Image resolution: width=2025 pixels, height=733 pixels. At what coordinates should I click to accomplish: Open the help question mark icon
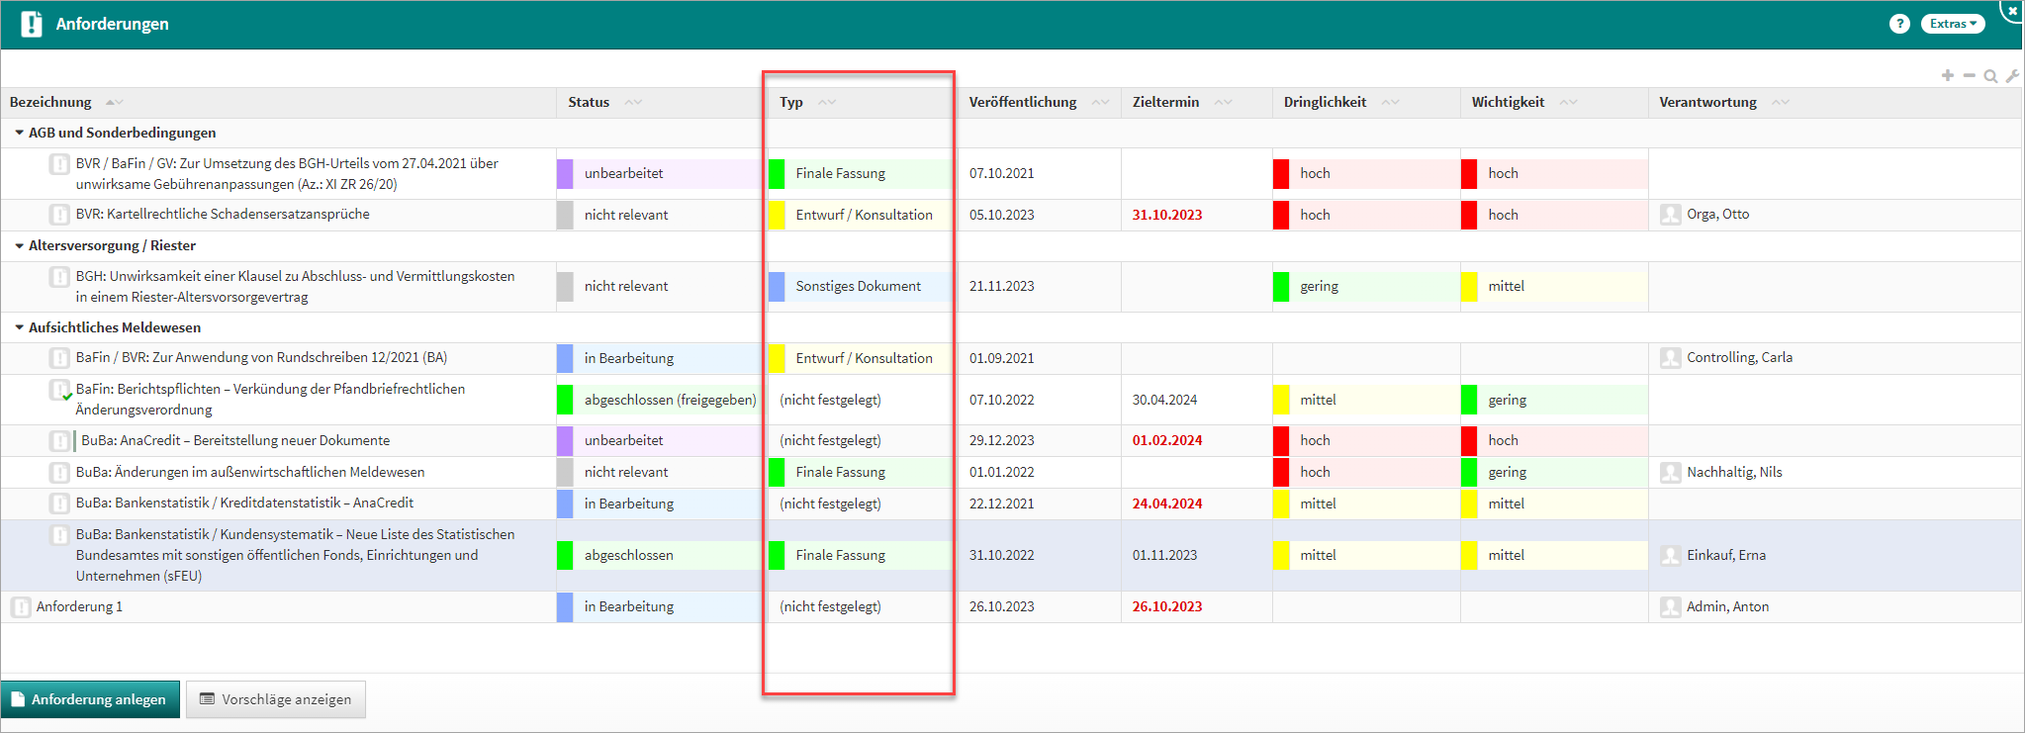(x=1898, y=24)
